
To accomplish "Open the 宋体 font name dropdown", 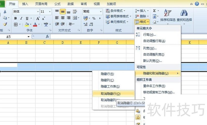I will pyautogui.click(x=38, y=12).
